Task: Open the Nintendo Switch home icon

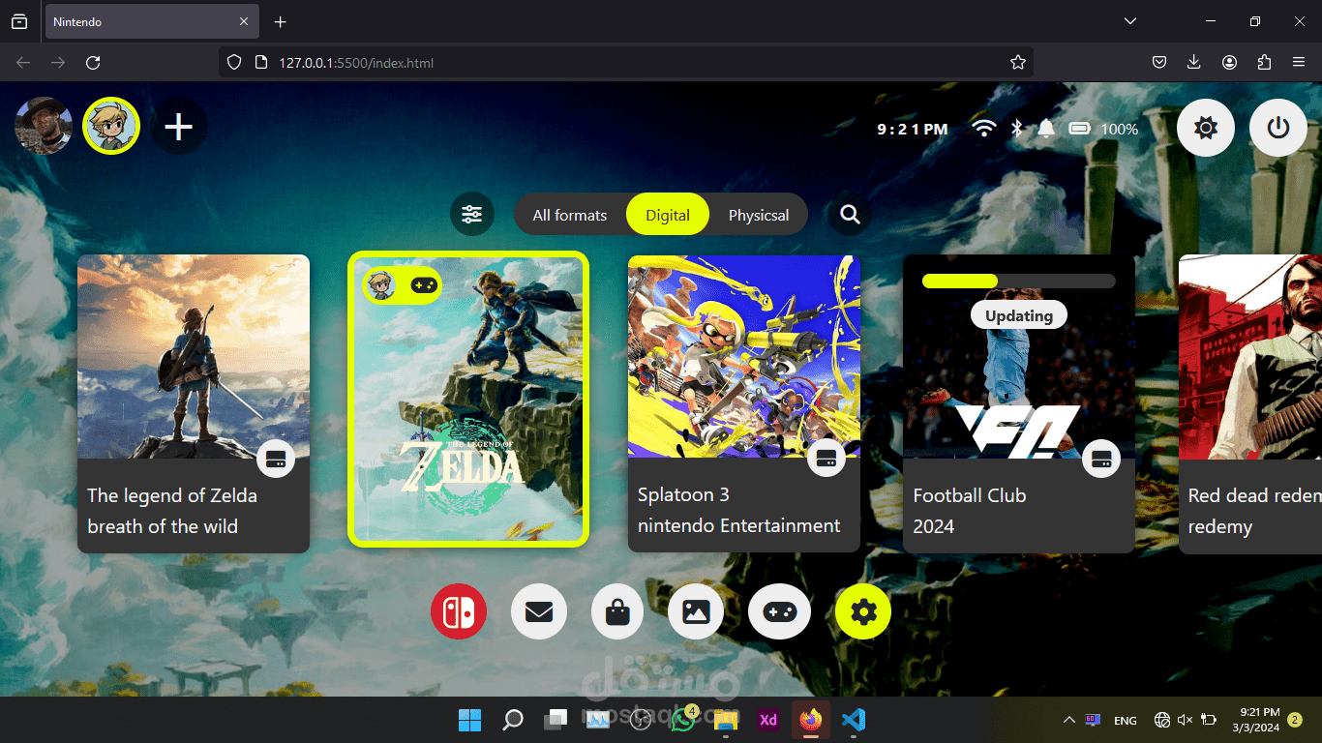Action: pyautogui.click(x=459, y=611)
